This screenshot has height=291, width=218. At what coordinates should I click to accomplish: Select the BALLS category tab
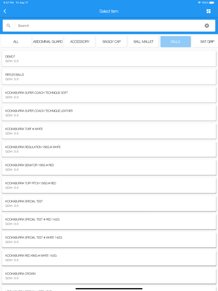(x=176, y=41)
